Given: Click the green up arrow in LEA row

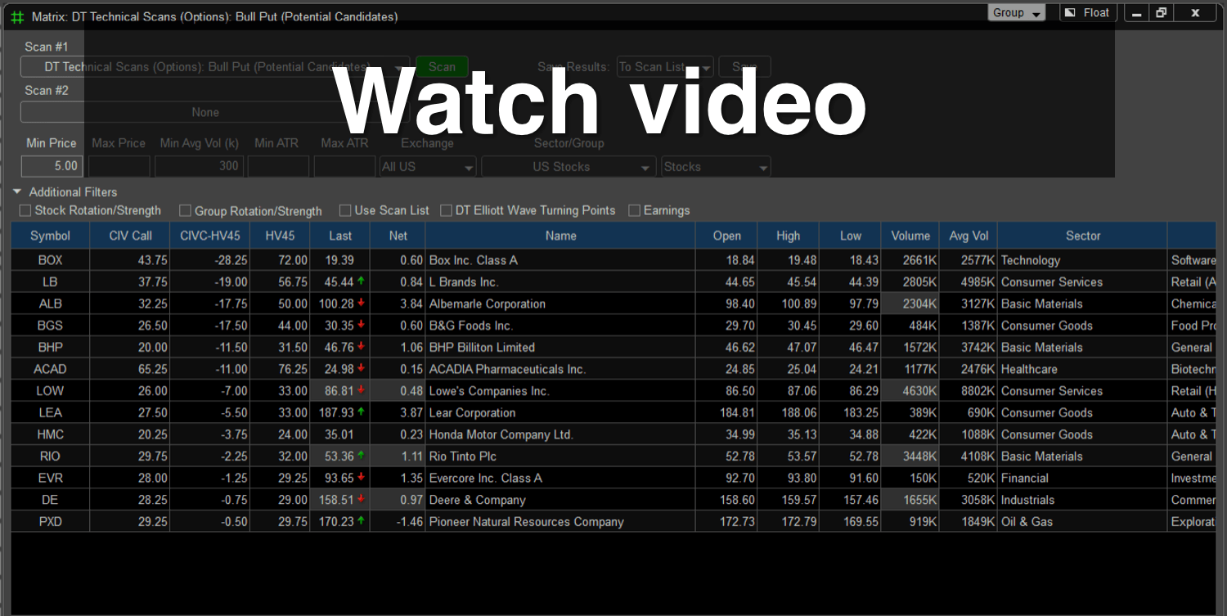Looking at the screenshot, I should [362, 412].
